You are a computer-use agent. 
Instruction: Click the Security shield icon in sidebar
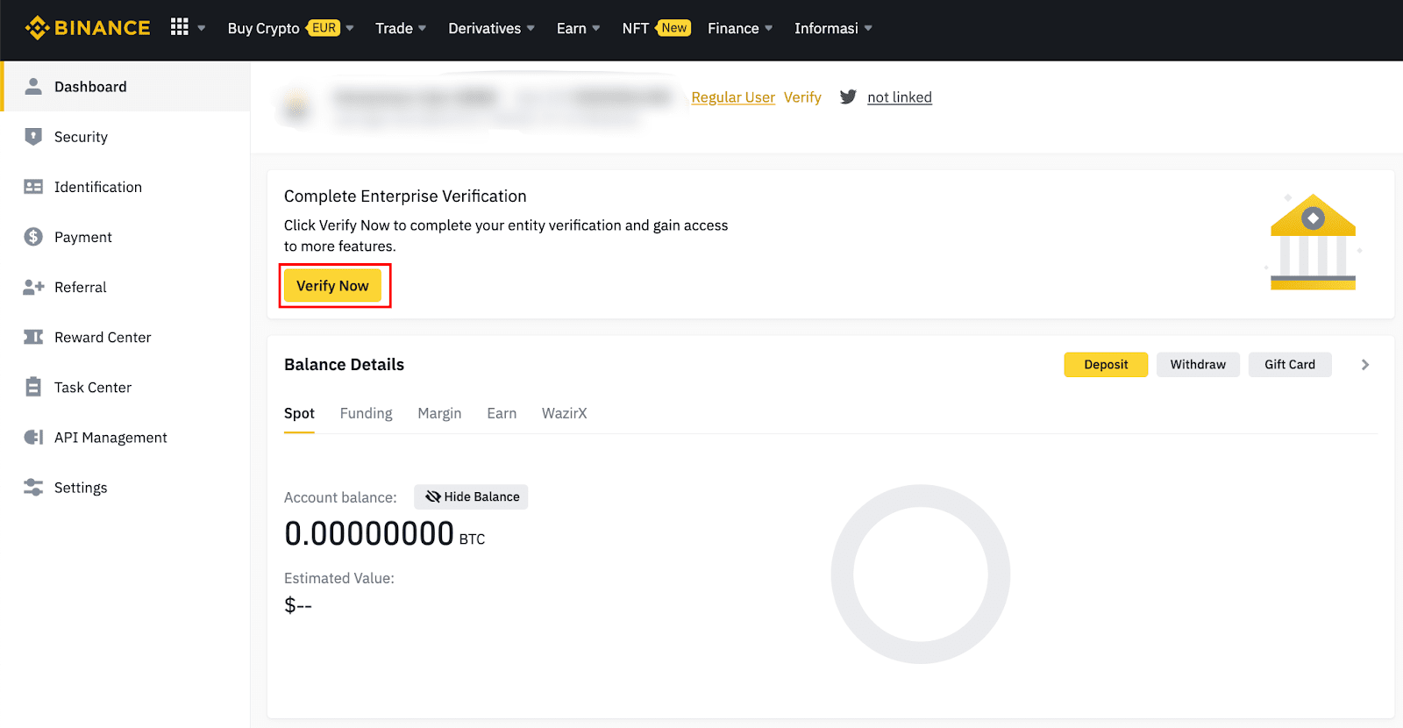33,137
